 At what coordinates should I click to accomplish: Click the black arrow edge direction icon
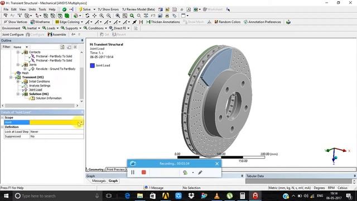coord(134,22)
